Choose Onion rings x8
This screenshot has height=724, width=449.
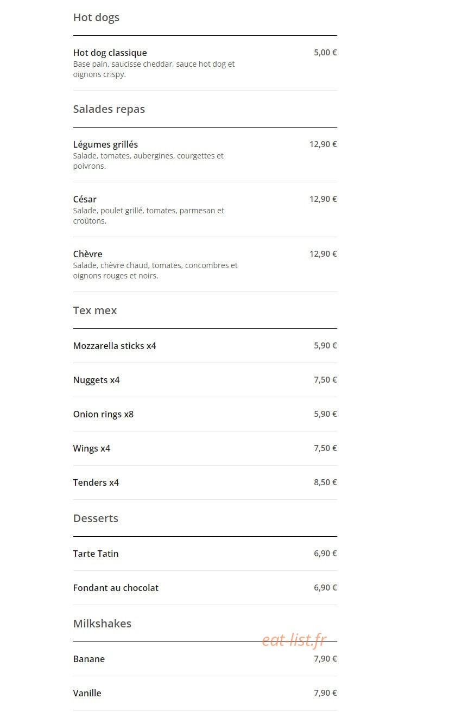point(205,414)
